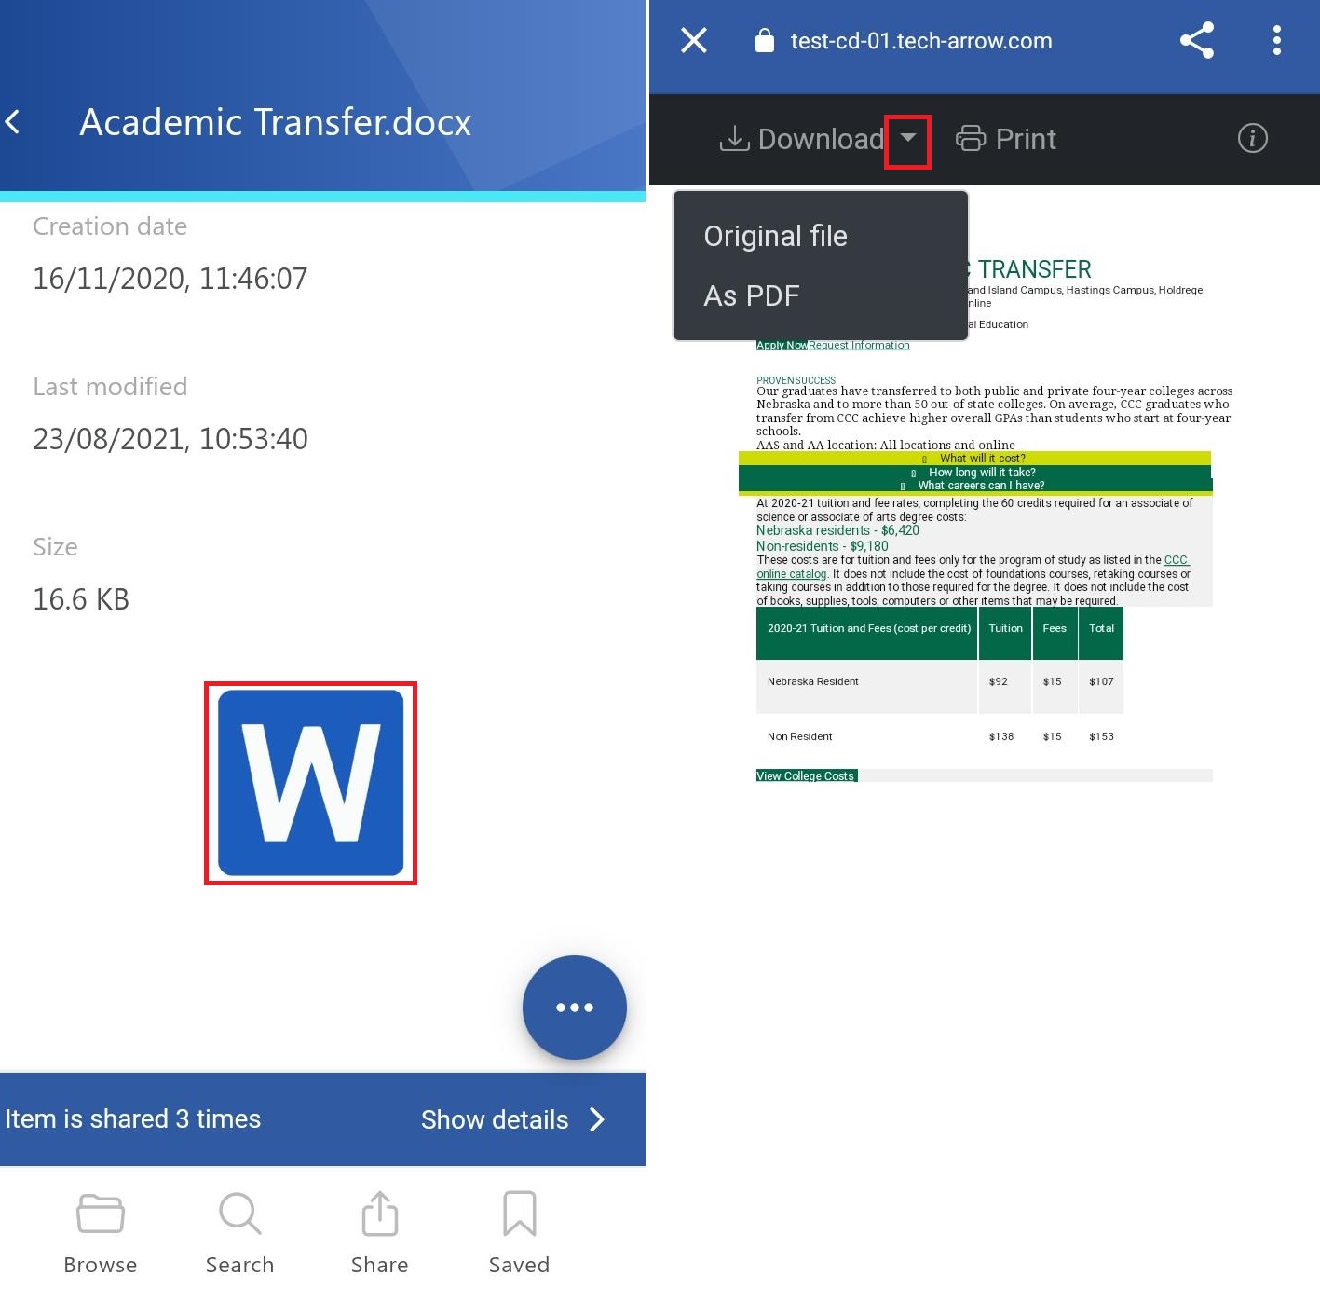Expand the 'What will it cost?' section

[x=974, y=458]
